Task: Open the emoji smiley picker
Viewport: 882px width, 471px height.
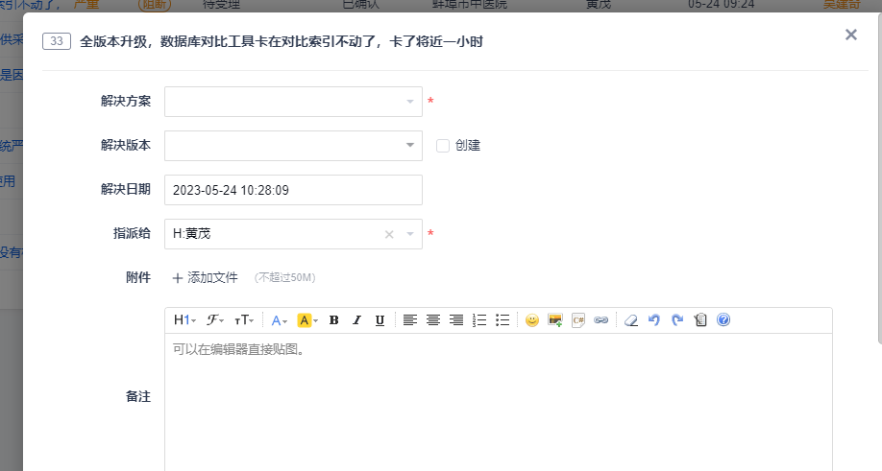Action: [x=532, y=320]
